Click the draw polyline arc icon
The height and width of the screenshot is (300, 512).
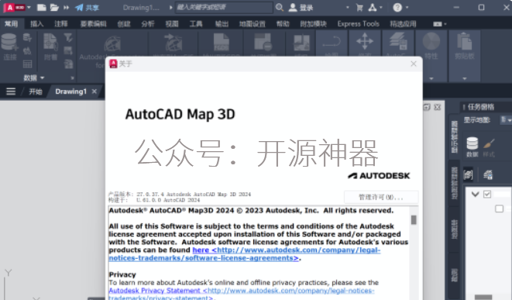[x=332, y=42]
